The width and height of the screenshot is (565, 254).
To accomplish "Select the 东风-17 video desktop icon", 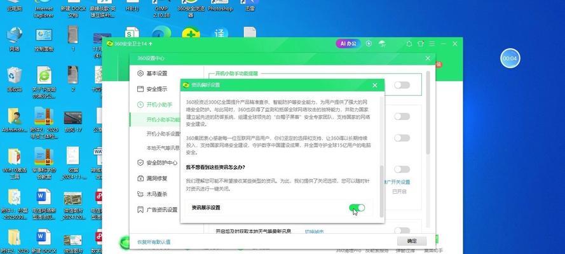I will point(73,117).
